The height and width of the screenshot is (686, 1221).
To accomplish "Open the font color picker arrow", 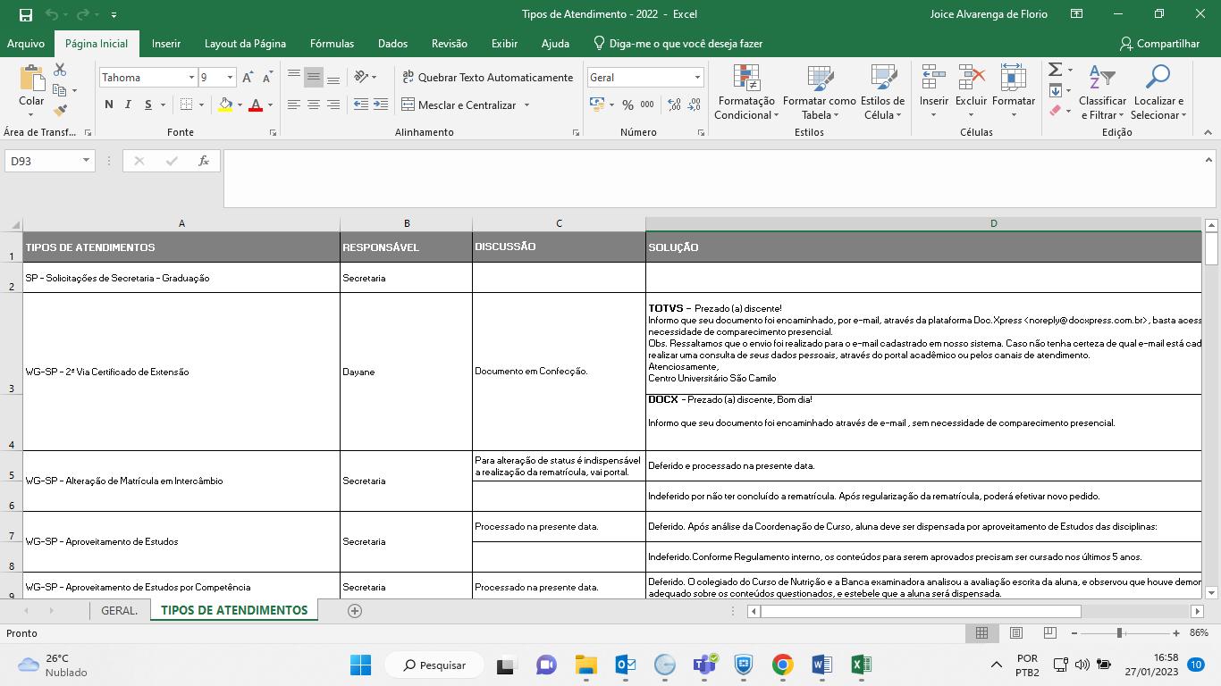I will pos(271,105).
